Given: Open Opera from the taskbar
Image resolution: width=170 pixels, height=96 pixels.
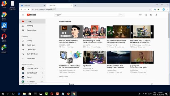Looking at the screenshot, I should click(x=52, y=94).
